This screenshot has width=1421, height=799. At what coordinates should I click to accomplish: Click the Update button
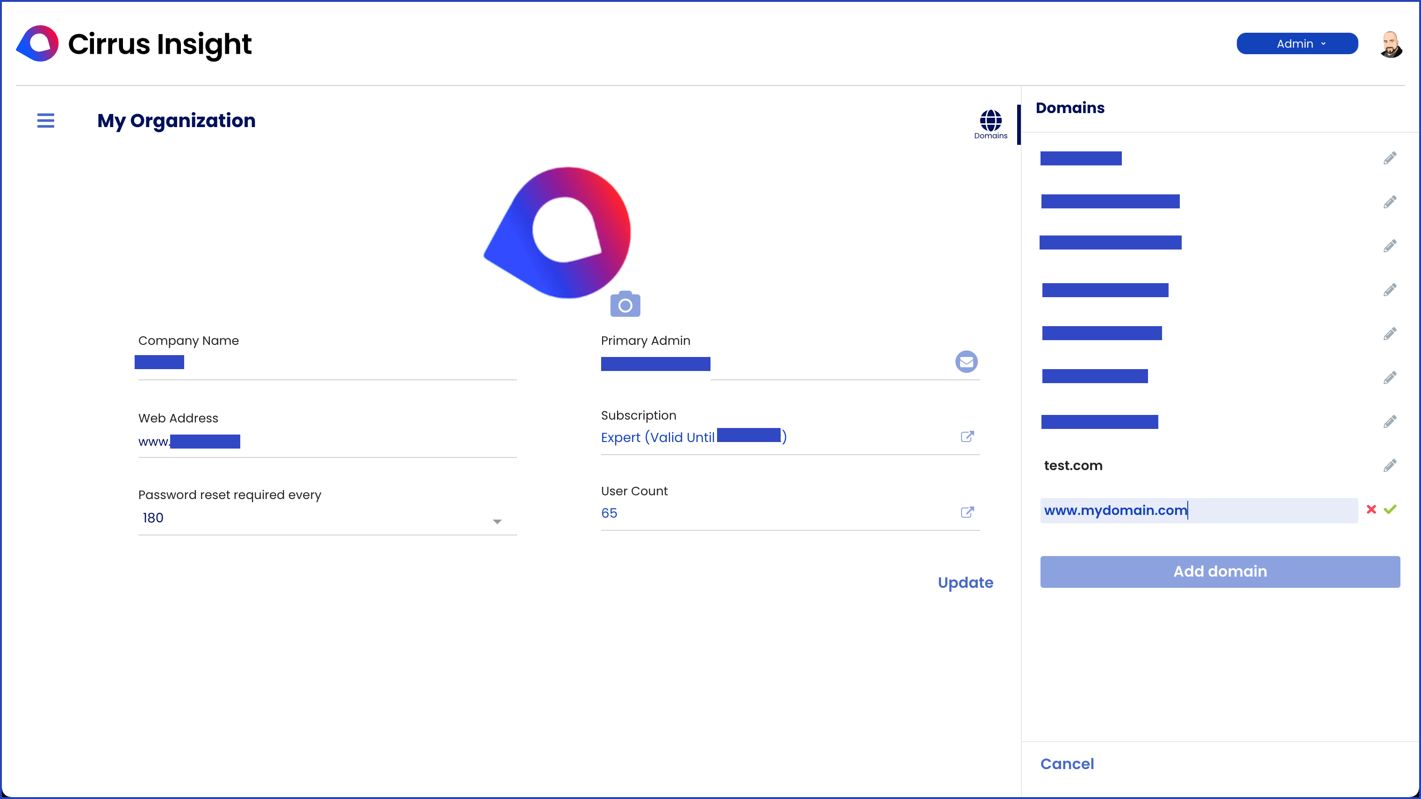965,583
